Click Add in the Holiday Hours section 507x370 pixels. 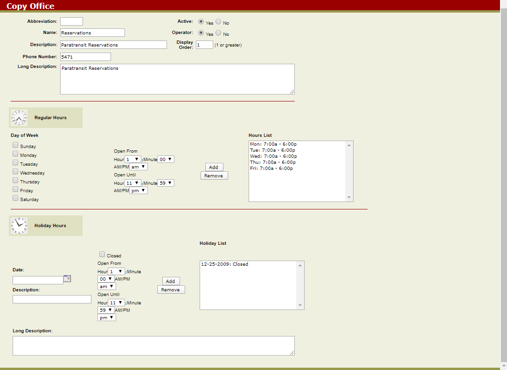point(171,281)
